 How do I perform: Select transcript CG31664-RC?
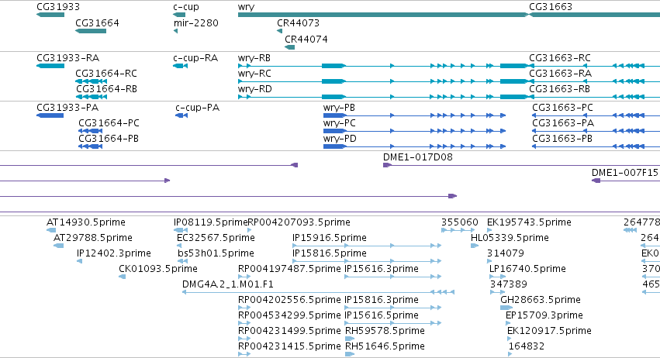pos(91,81)
